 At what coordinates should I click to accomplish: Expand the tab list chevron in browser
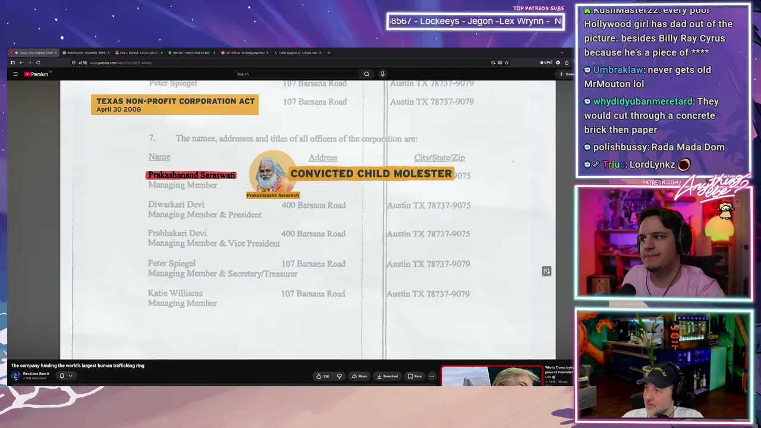(x=562, y=53)
